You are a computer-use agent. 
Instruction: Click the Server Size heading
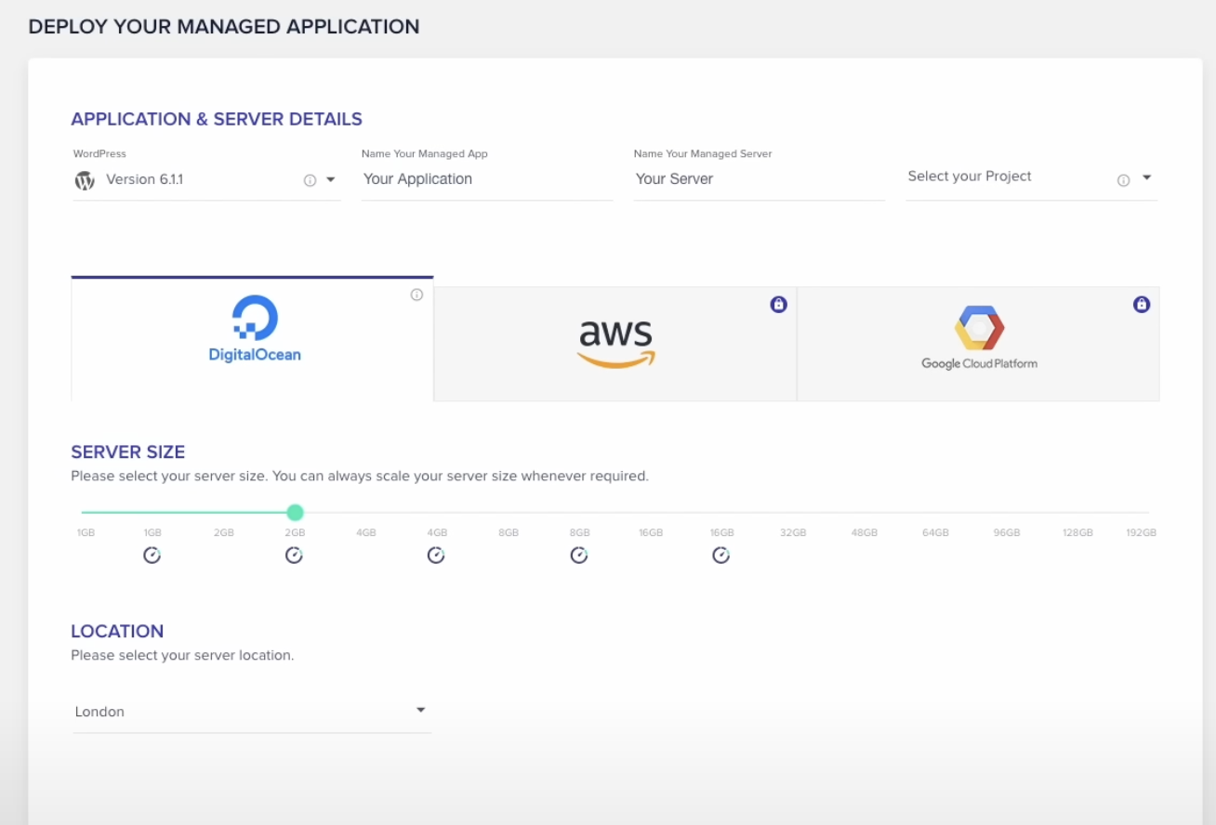pos(128,452)
